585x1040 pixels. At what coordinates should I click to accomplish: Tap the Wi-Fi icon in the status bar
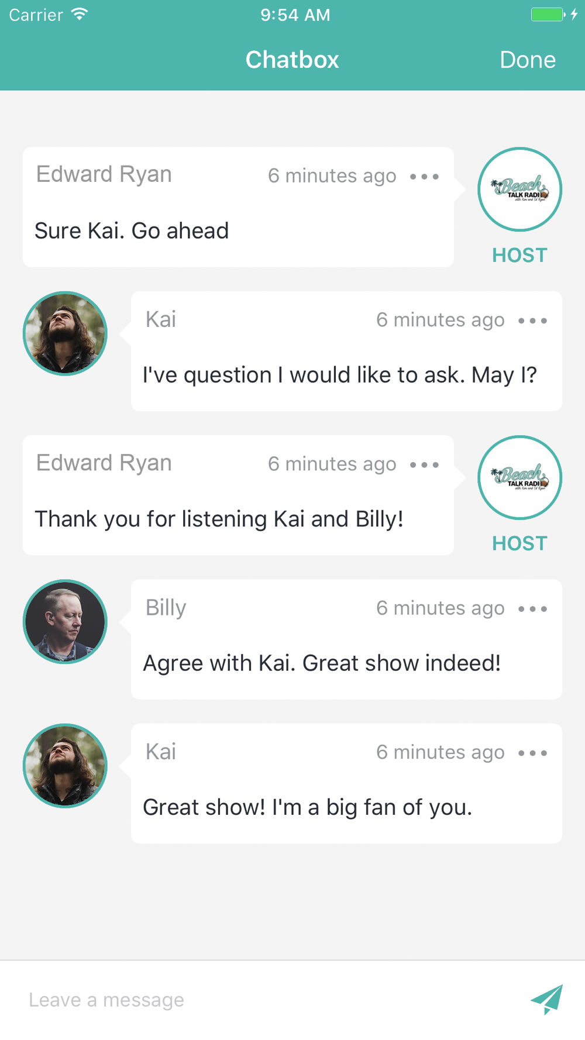point(80,14)
